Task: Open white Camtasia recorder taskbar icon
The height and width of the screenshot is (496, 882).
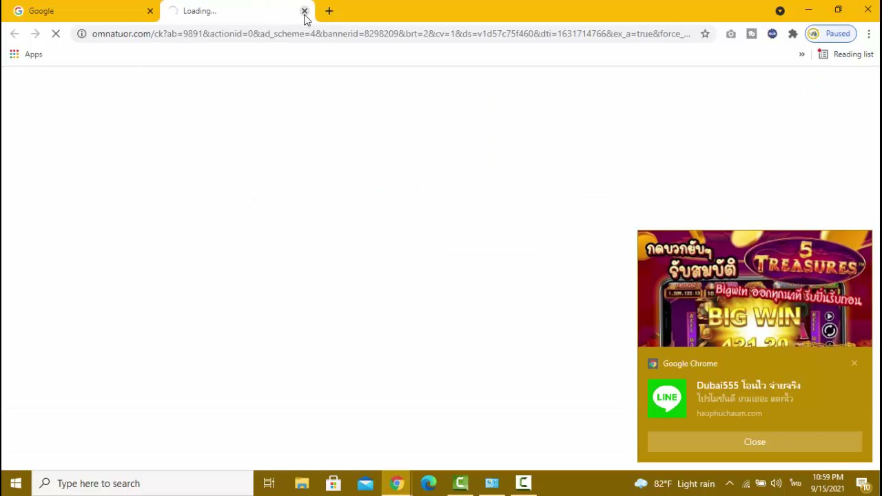Action: click(524, 484)
